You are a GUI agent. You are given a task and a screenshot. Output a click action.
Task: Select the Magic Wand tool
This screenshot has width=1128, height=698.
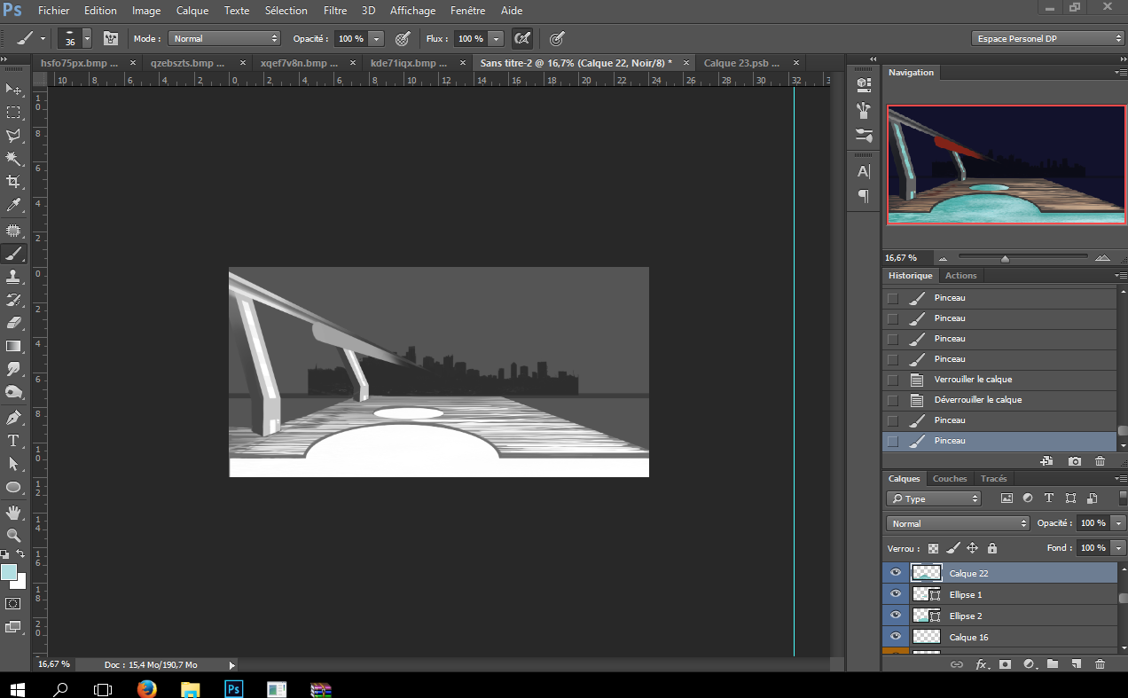13,159
